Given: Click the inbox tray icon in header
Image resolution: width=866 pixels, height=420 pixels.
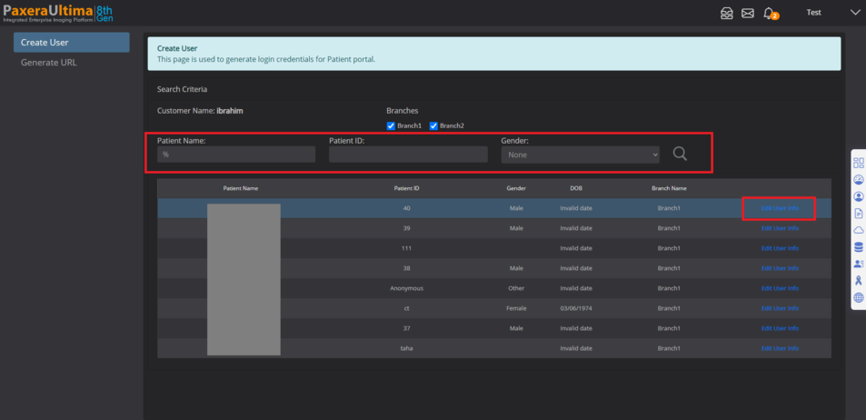Looking at the screenshot, I should pos(727,13).
